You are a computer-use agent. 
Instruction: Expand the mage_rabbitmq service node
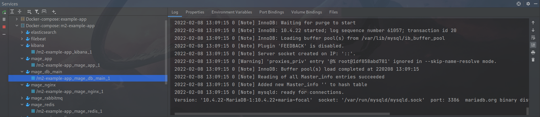pyautogui.click(x=22, y=98)
